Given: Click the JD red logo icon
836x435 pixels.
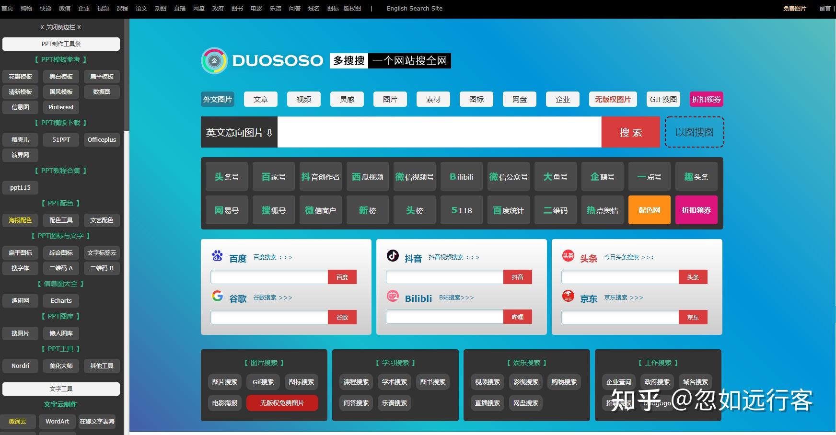Looking at the screenshot, I should (x=568, y=296).
